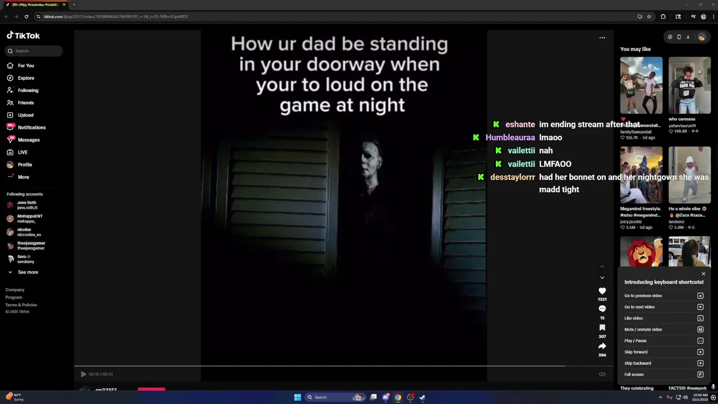Click the TikTok logo

(x=23, y=35)
